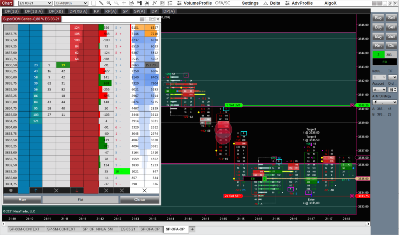Click the Close button in SuperDOM
This screenshot has height=235, width=399.
(x=139, y=200)
